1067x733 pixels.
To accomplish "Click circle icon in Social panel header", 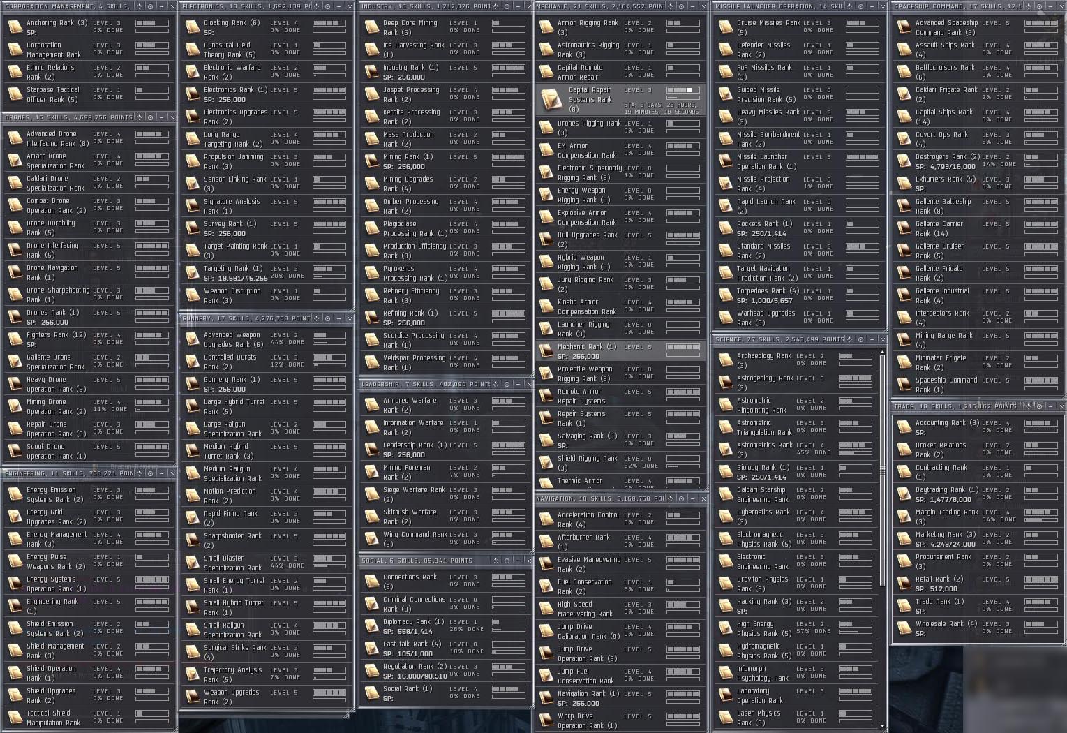I will (507, 561).
